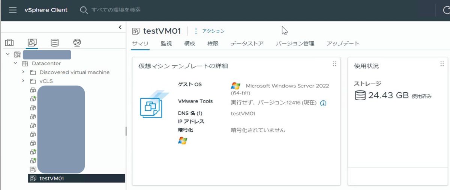The width and height of the screenshot is (450, 190).
Task: Switch to Storage inventory view
Action: click(x=55, y=42)
